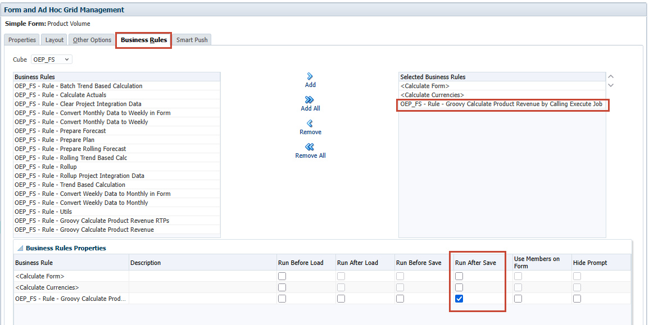Screen dimensions: 649x325
Task: Check Hide Prompt for Calculate Currencies
Action: pos(577,287)
